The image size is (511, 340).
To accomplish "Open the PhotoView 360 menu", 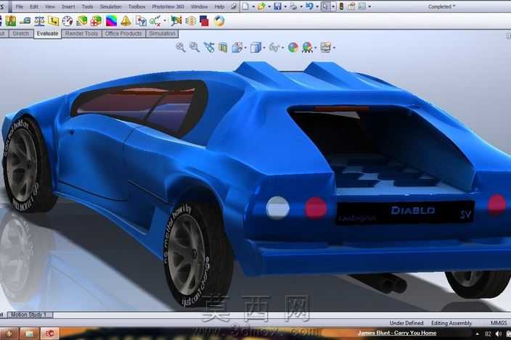I will 168,7.
